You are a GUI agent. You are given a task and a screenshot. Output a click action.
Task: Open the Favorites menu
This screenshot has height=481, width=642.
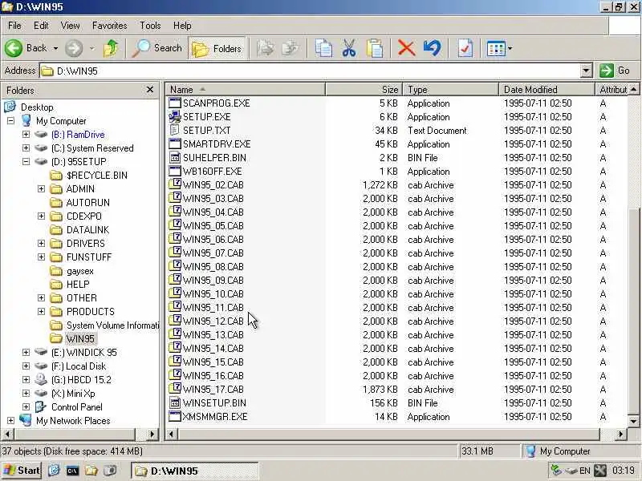109,26
